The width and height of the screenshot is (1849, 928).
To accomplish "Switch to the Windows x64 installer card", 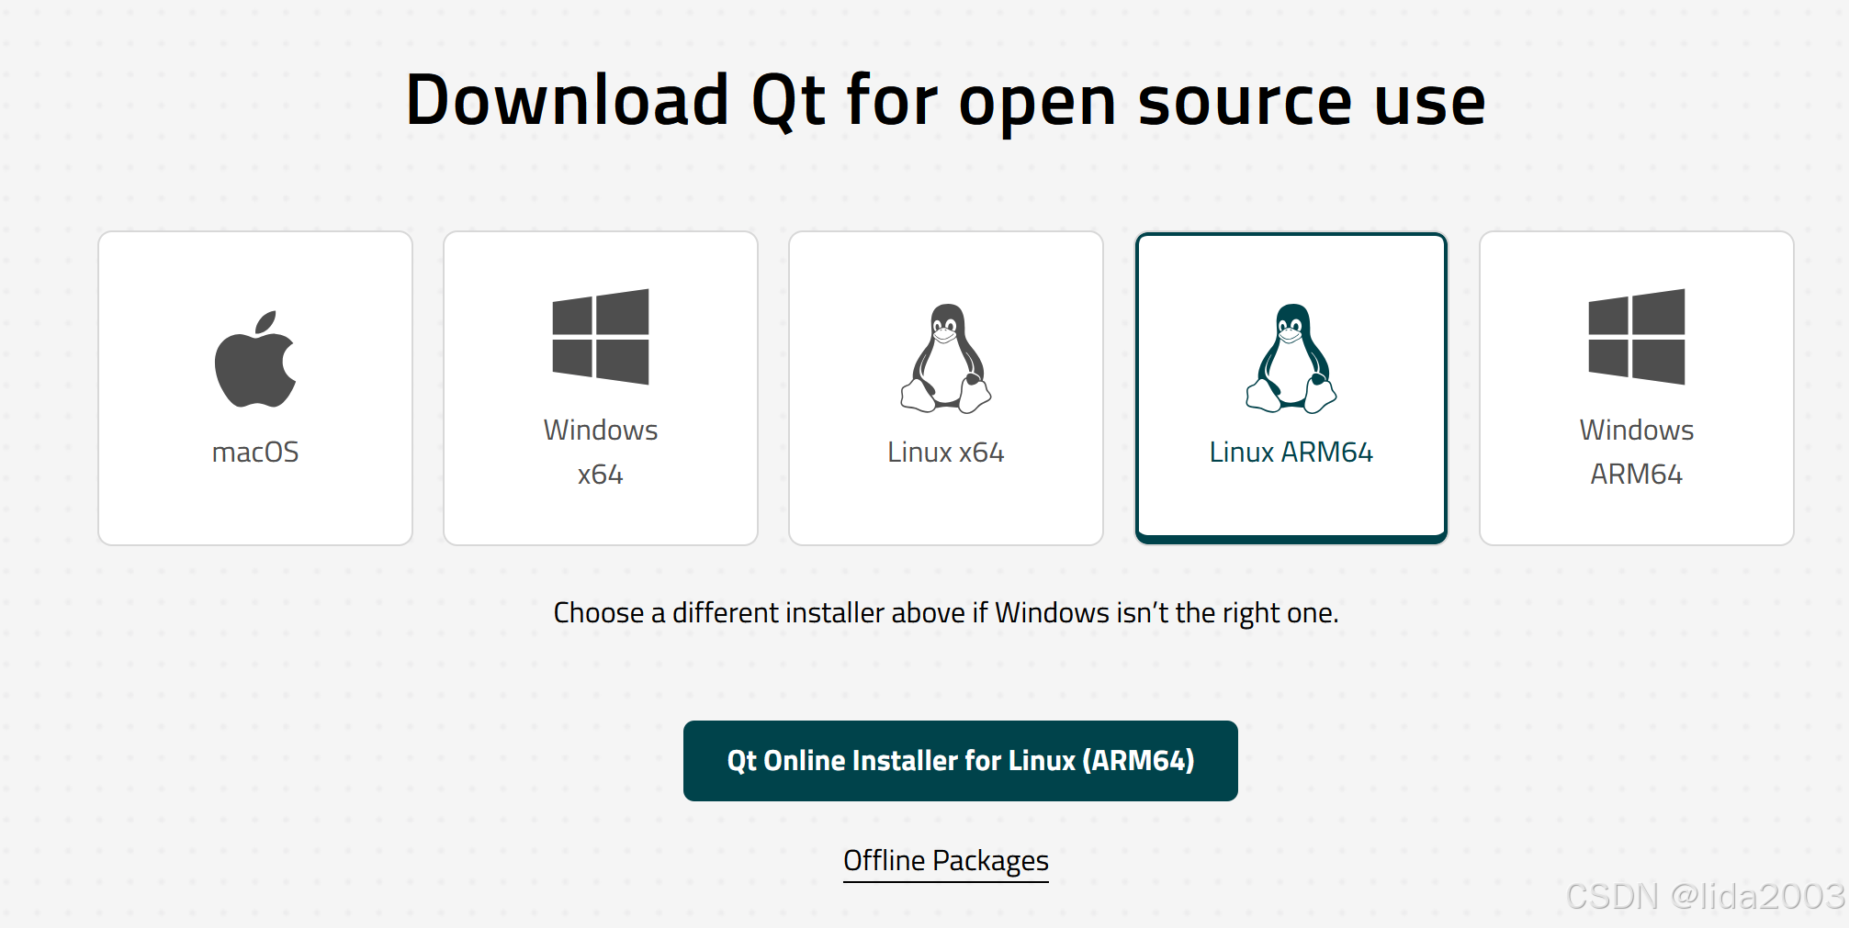I will (x=601, y=388).
